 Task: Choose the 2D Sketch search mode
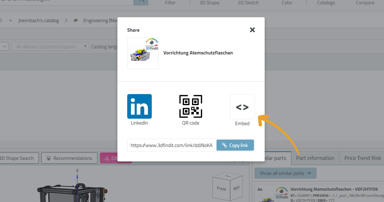(248, 3)
